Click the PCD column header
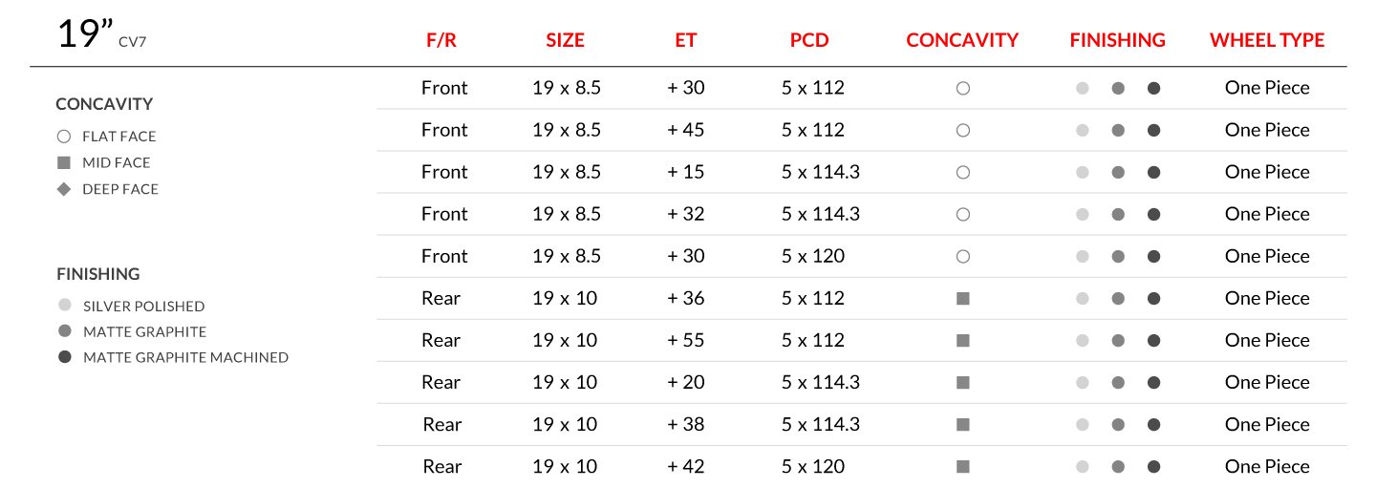This screenshot has width=1376, height=488. click(x=809, y=40)
